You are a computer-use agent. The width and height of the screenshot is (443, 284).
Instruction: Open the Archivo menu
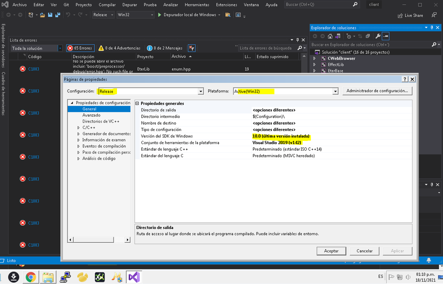(20, 5)
